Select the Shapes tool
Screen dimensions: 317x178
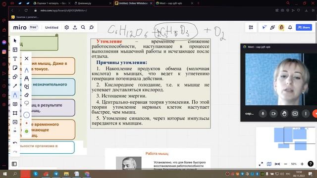(15, 77)
